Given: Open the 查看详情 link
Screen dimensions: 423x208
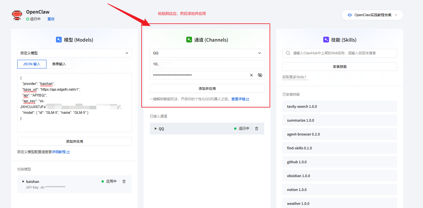Looking at the screenshot, I should tap(238, 99).
